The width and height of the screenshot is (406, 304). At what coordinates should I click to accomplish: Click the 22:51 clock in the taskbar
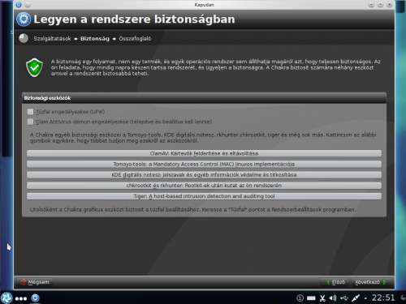383,298
